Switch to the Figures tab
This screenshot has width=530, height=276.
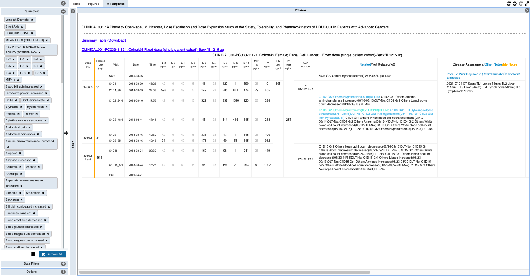point(93,4)
